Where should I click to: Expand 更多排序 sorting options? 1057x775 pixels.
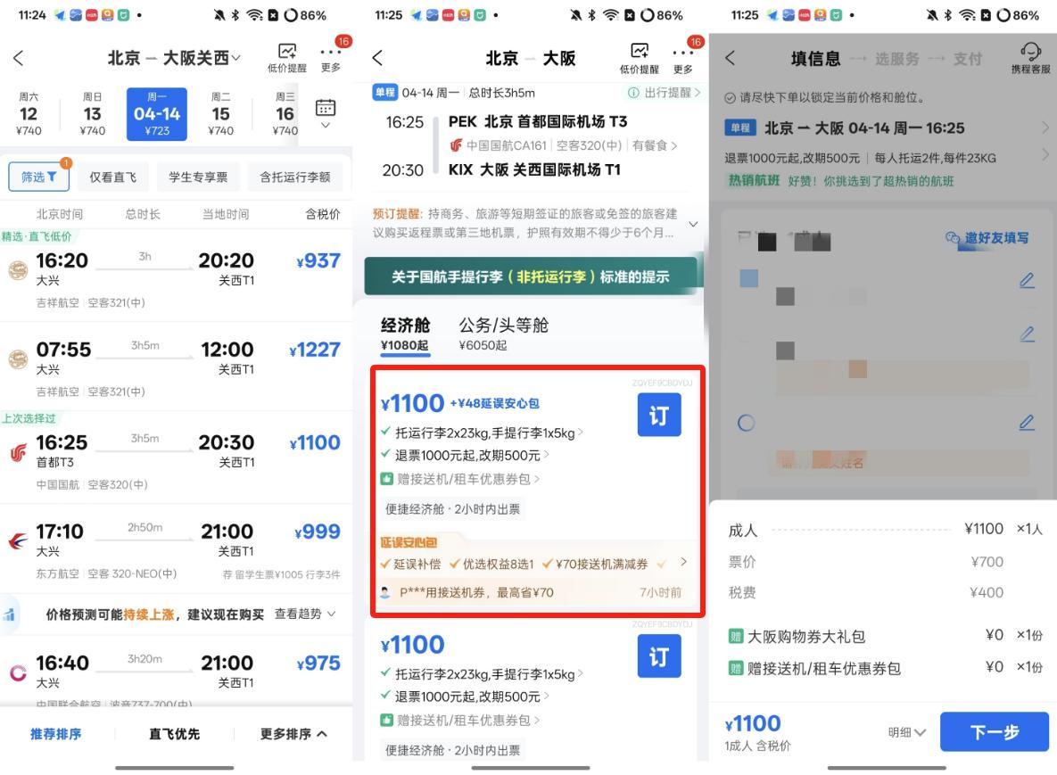click(294, 734)
